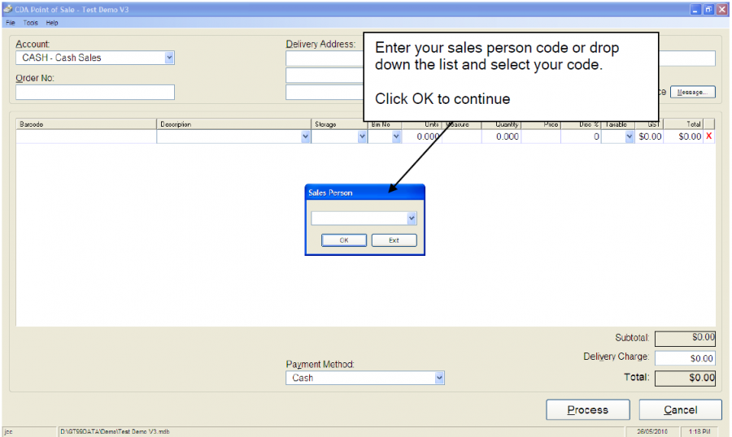Open the Payment Method dropdown
Image resolution: width=732 pixels, height=437 pixels.
[439, 378]
